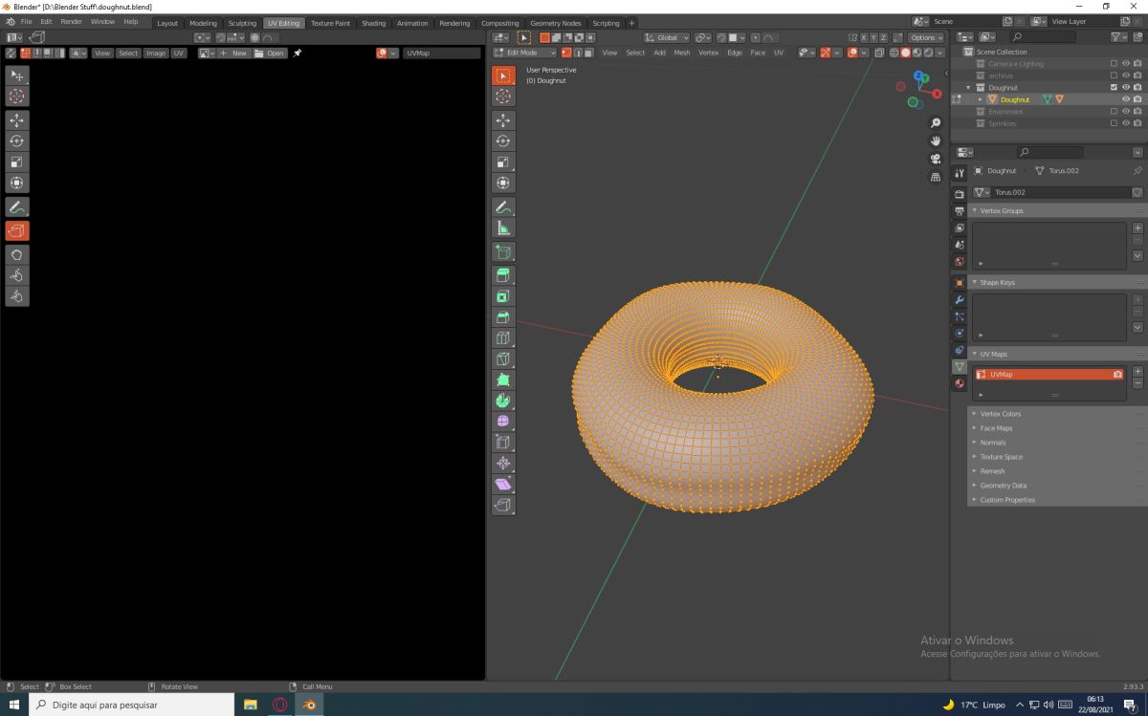
Task: Click Windows search box on taskbar
Action: (x=132, y=705)
